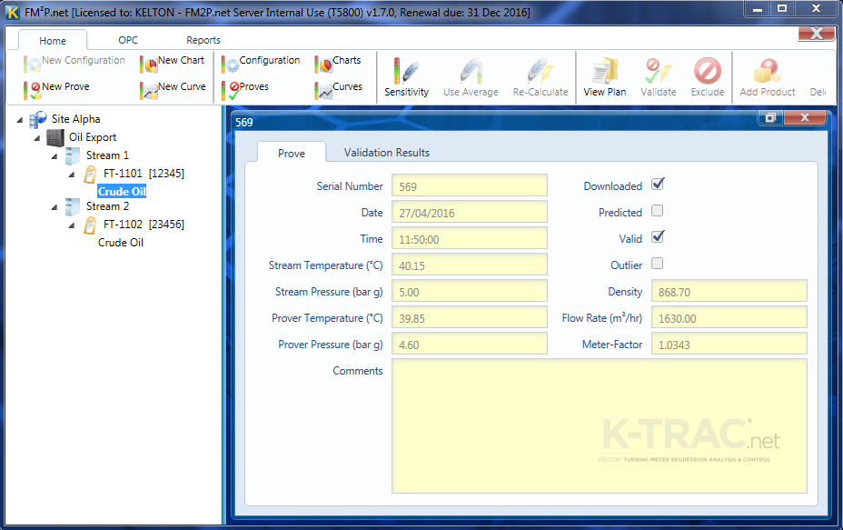The height and width of the screenshot is (530, 843).
Task: Open the Reports ribbon tab
Action: (203, 40)
